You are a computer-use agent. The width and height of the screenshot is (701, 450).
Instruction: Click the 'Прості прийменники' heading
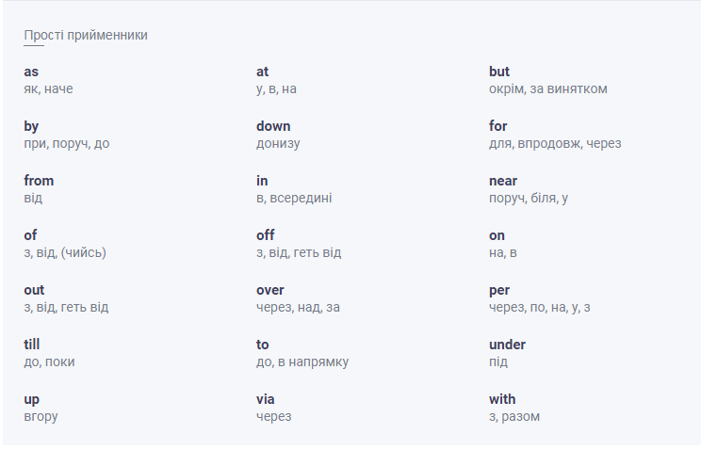[86, 35]
